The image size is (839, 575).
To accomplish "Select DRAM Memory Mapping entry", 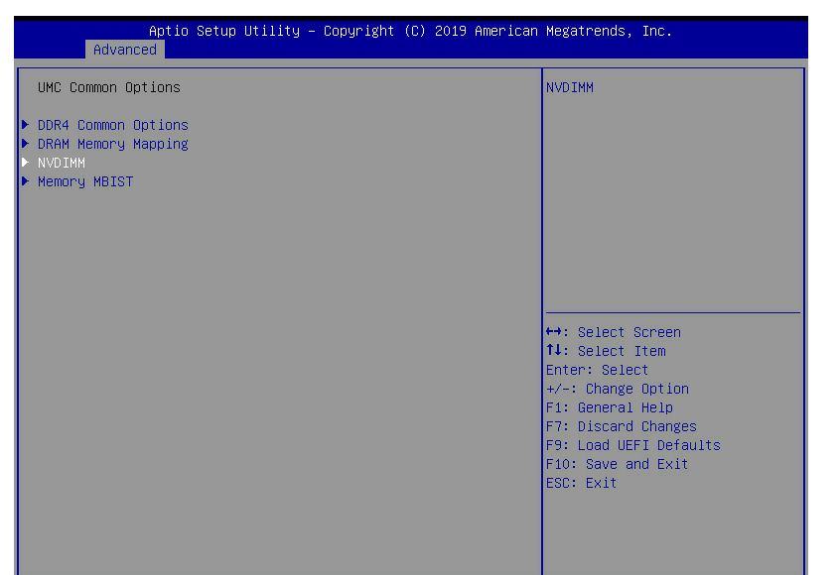I will [x=113, y=145].
